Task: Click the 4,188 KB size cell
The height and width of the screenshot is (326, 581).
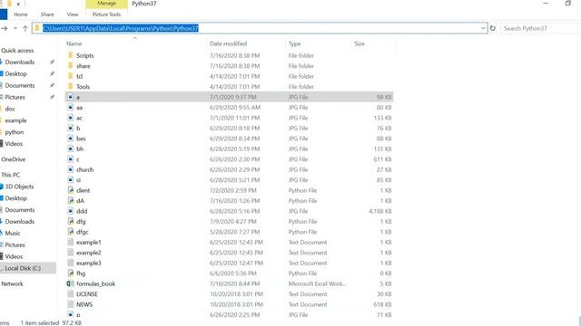Action: [x=380, y=211]
